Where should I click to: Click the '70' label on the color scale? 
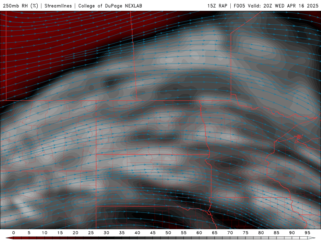pyautogui.click(x=230, y=233)
